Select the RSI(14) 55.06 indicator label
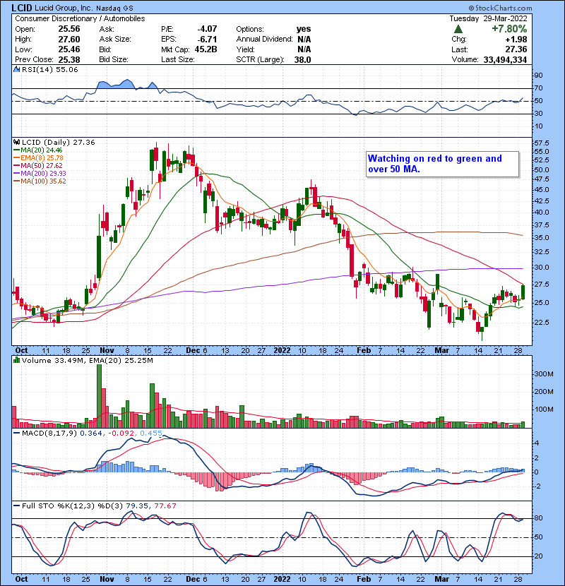Viewport: 565px width, 586px height. point(49,69)
